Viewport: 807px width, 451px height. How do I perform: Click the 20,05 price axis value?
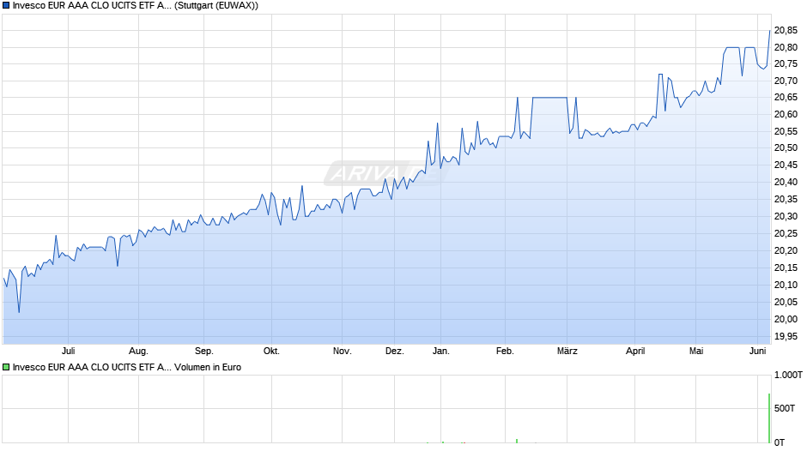tap(786, 303)
